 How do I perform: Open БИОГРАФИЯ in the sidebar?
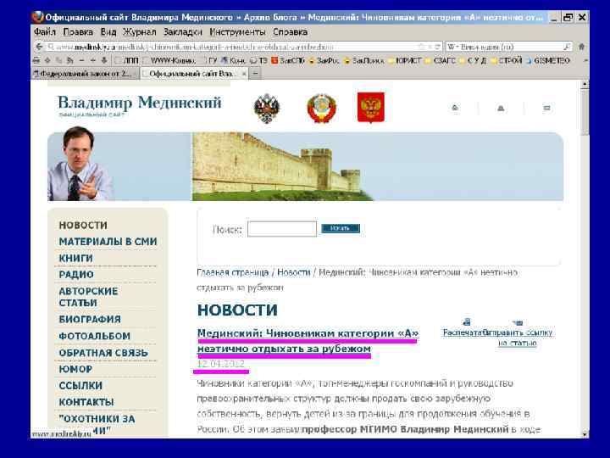pyautogui.click(x=90, y=320)
